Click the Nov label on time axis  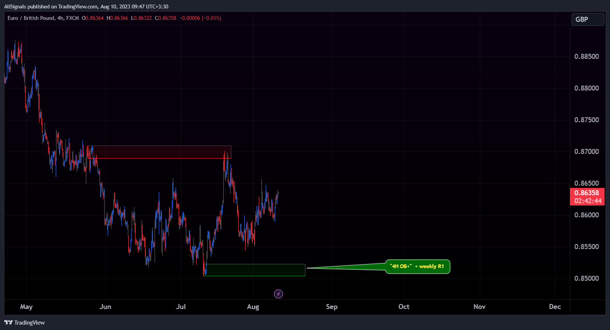point(479,307)
